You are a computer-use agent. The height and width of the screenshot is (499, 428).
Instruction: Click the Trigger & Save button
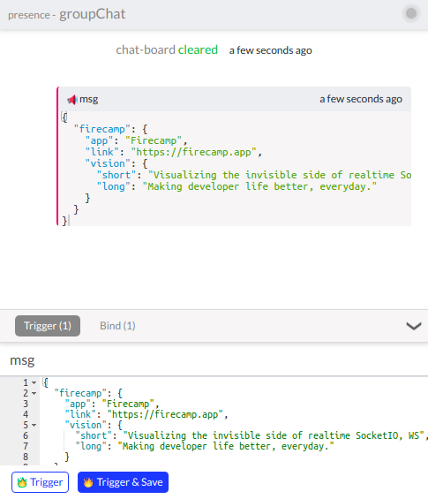click(123, 482)
